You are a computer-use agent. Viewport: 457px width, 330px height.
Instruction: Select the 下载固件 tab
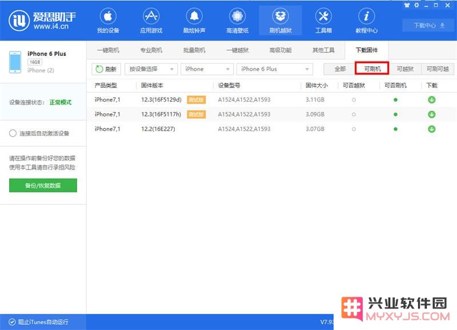[x=367, y=50]
